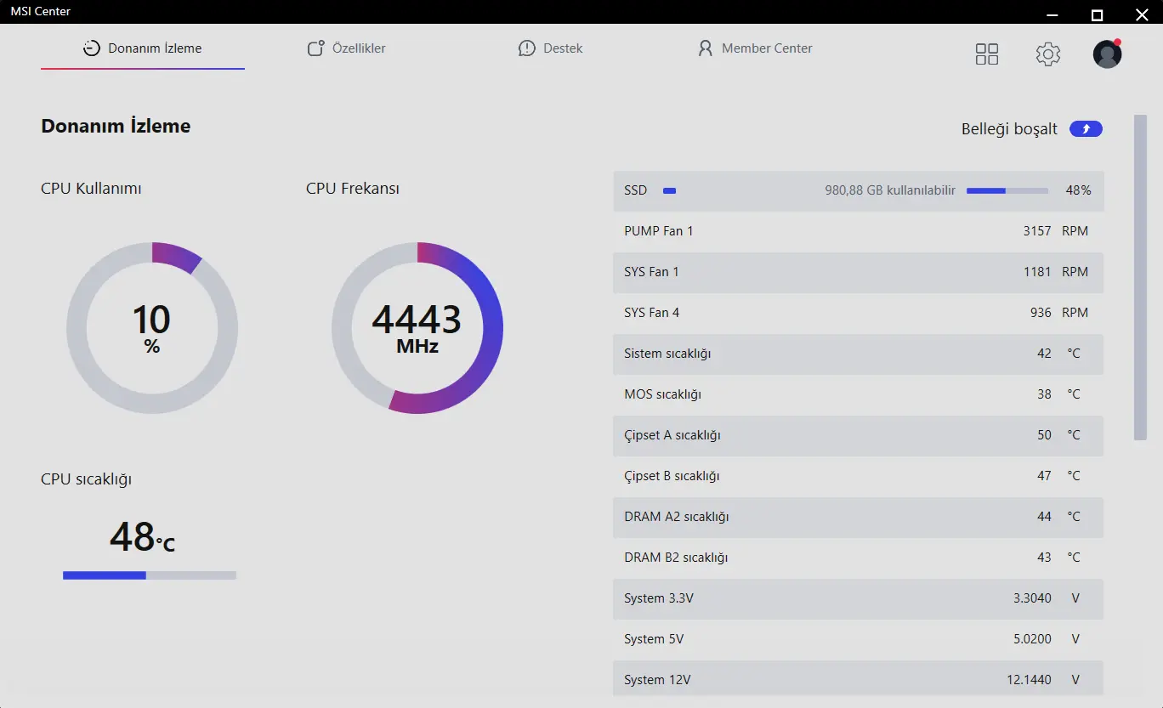Screen dimensions: 1163x708
Task: Select the DRAM A2 sıcaklığı row
Action: pyautogui.click(x=858, y=517)
